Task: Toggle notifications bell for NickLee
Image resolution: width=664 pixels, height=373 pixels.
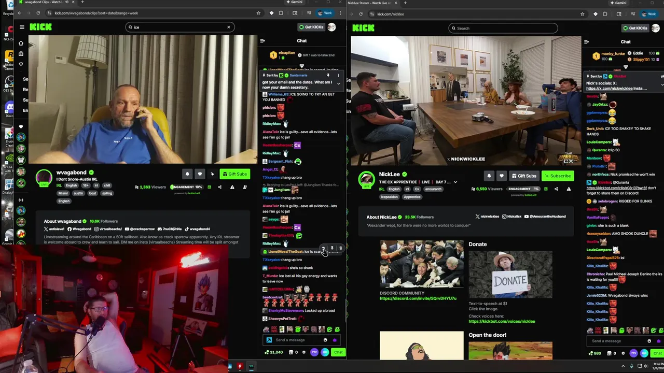Action: 489,176
